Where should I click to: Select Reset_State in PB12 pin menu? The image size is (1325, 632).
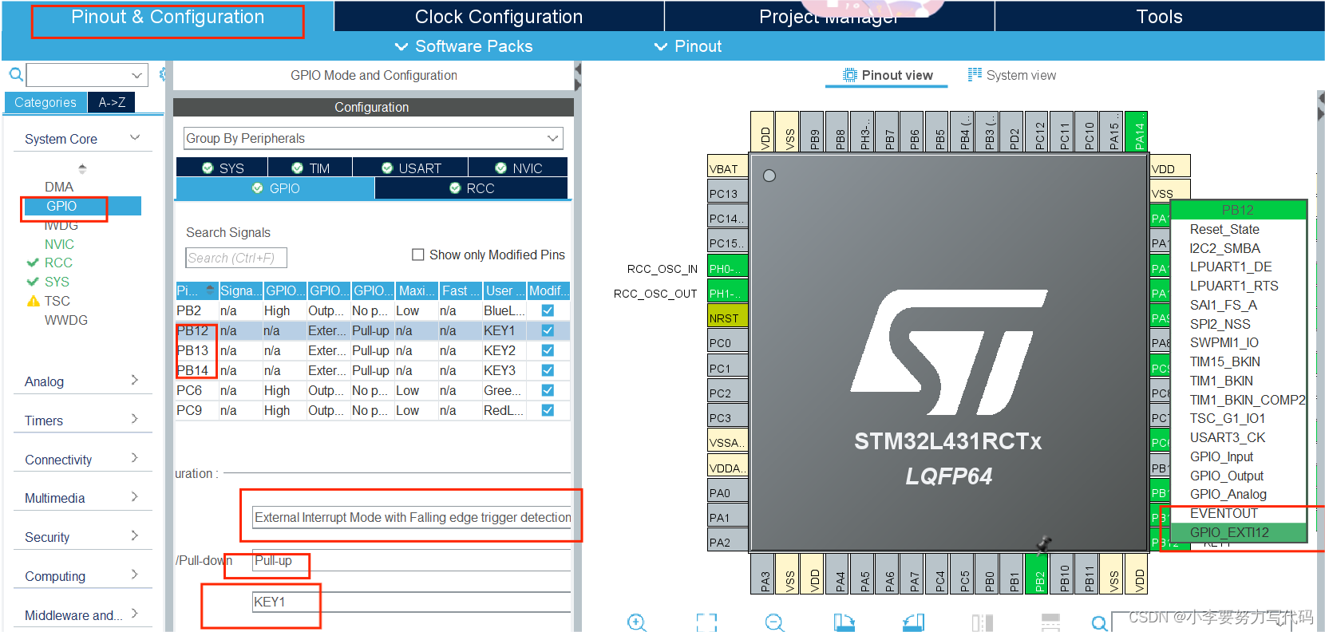tap(1238, 229)
